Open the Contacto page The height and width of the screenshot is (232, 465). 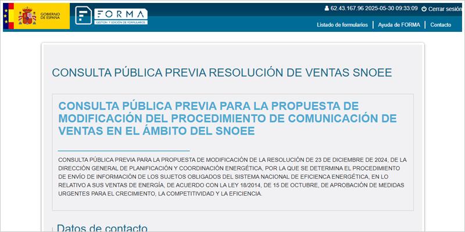441,25
